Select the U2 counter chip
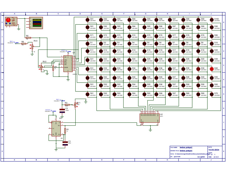This screenshot has height=174, width=226. 149,118
